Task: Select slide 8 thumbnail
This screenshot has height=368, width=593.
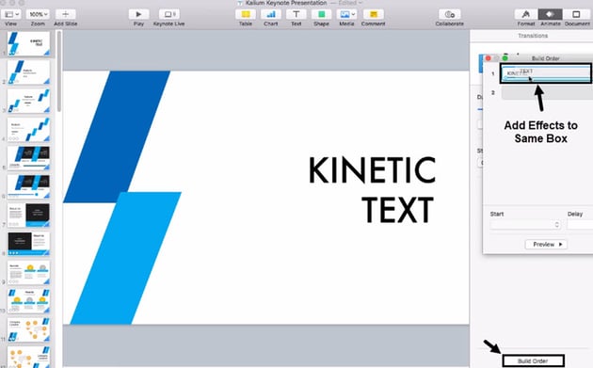Action: tap(29, 244)
